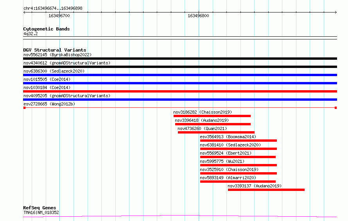Open variant nsv5562145 (ByrskaBishop2022) label
This screenshot has height=221, width=348.
[57, 55]
